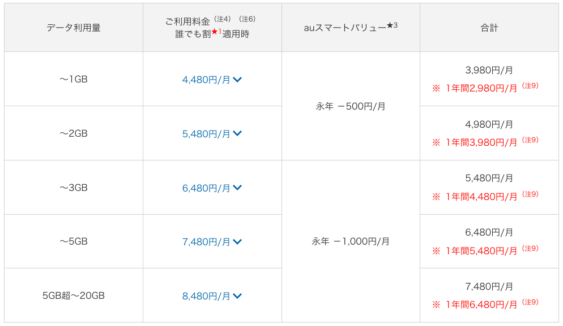
Task: Click the star 3 footnote beside auスマートバリュー
Action: [x=392, y=25]
